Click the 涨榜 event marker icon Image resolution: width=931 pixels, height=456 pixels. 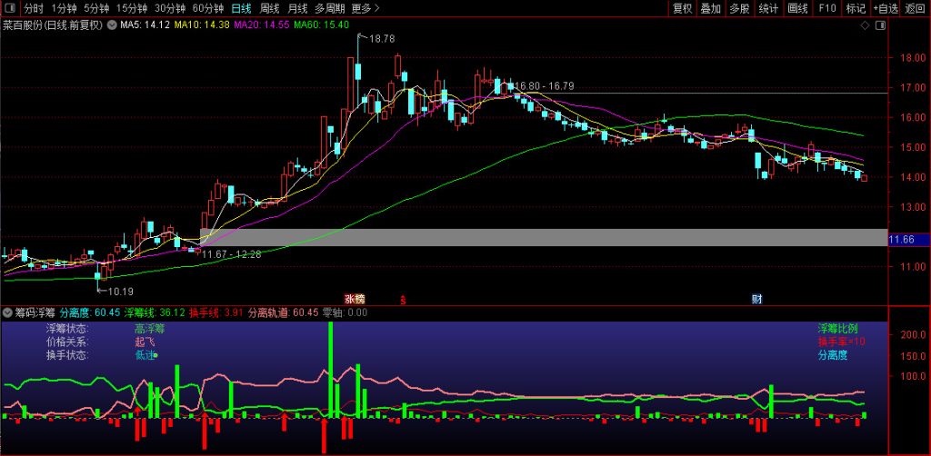click(x=354, y=298)
